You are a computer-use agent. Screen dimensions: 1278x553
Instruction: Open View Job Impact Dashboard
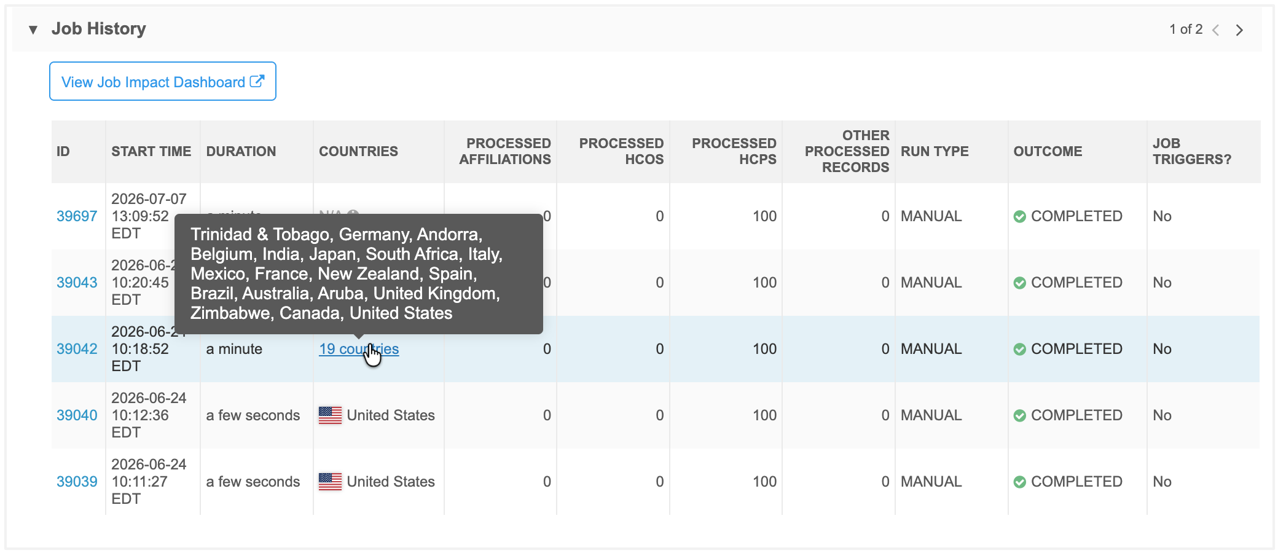tap(163, 81)
